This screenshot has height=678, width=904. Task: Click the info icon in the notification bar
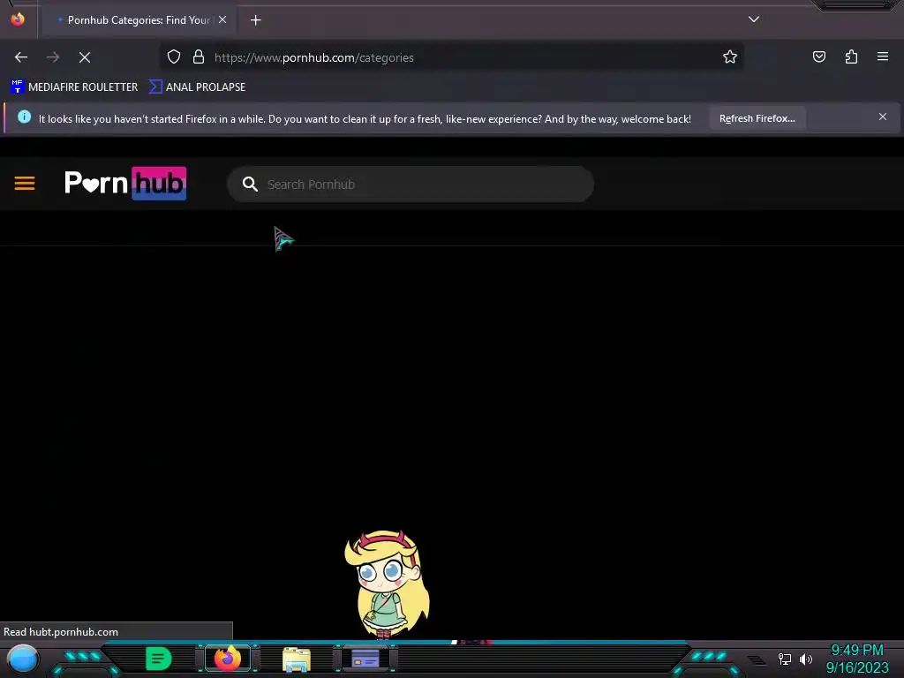24,117
